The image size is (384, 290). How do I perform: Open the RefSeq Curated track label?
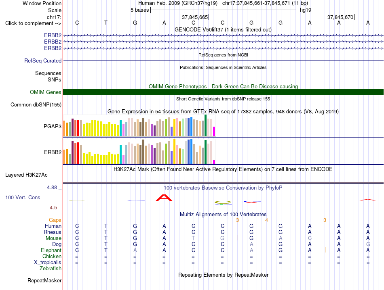click(x=43, y=61)
